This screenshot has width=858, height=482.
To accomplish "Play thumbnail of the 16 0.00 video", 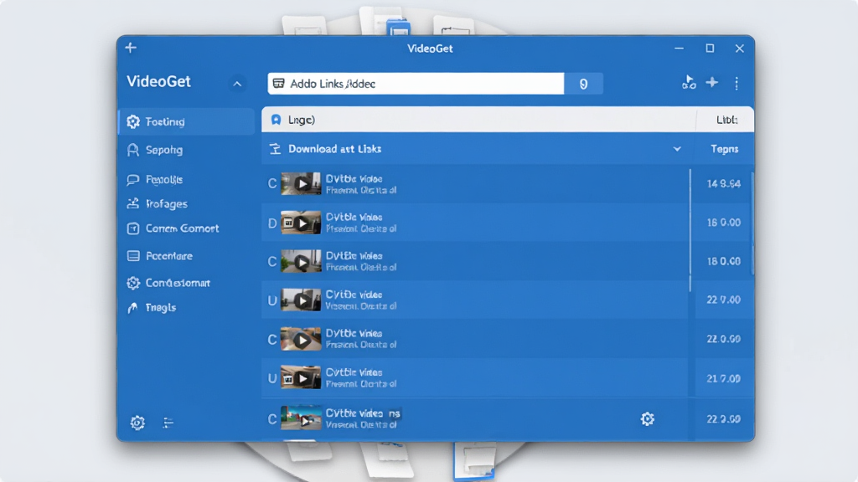I will click(x=301, y=223).
